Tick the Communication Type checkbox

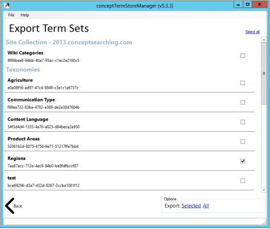pos(243,103)
